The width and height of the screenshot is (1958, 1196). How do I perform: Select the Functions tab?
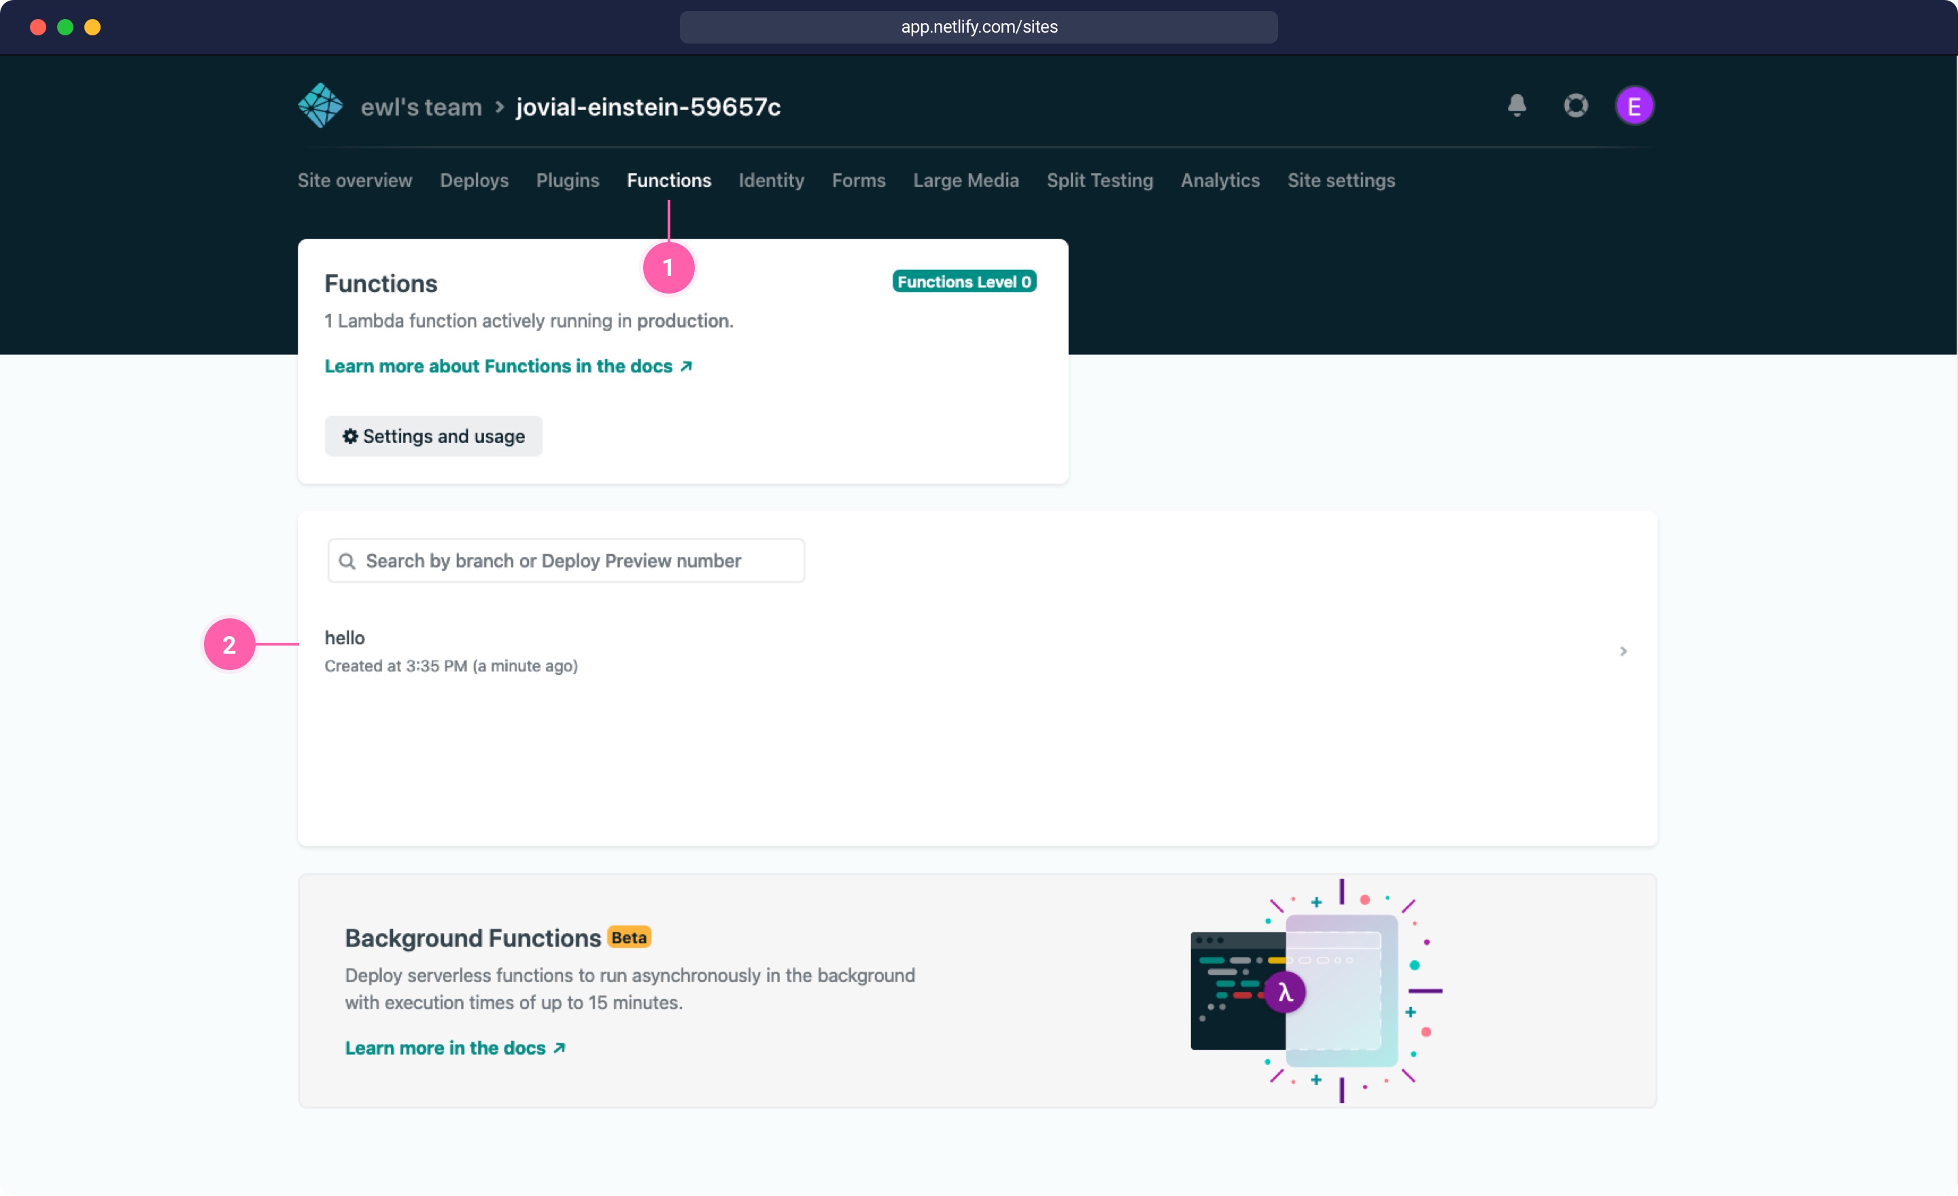tap(669, 180)
